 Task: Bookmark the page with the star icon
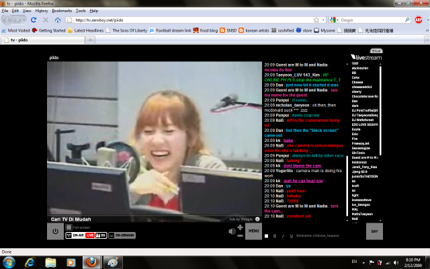tap(316, 20)
